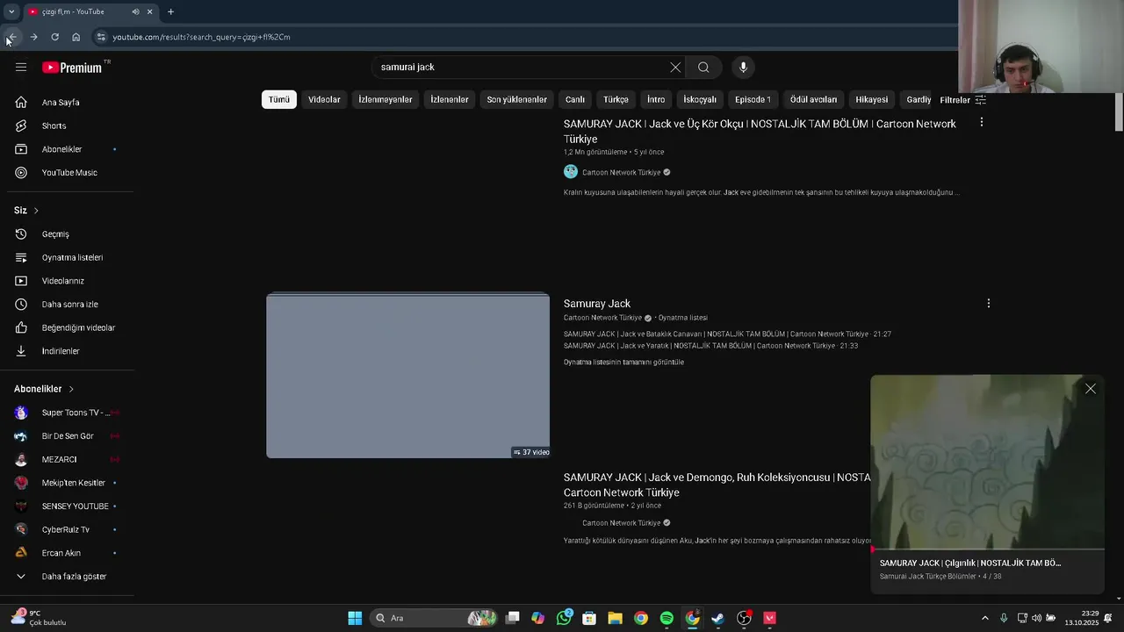Open more options for Samuray Jack playlist
Image resolution: width=1124 pixels, height=632 pixels.
click(x=988, y=303)
